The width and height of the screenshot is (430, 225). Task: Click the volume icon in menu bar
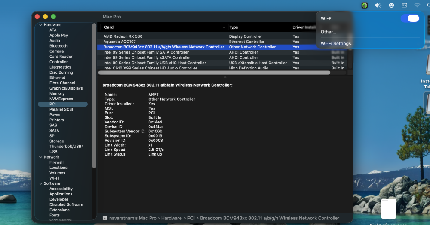(x=378, y=5)
